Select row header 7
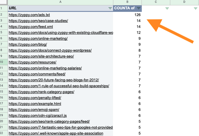The height and width of the screenshot is (136, 199). (x=4, y=44)
